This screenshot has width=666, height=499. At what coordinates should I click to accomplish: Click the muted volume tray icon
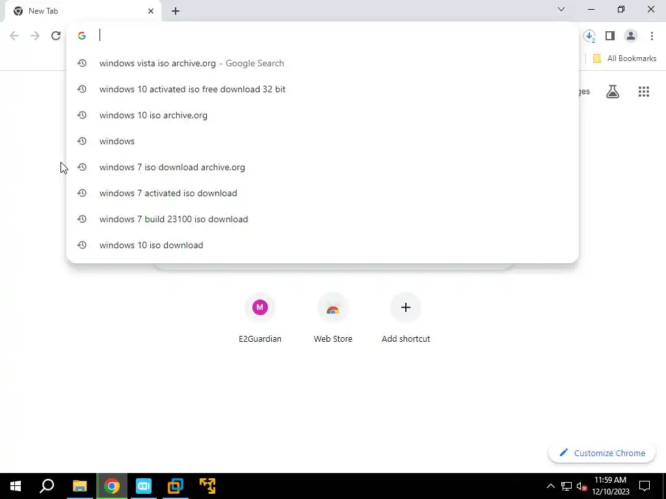[581, 486]
